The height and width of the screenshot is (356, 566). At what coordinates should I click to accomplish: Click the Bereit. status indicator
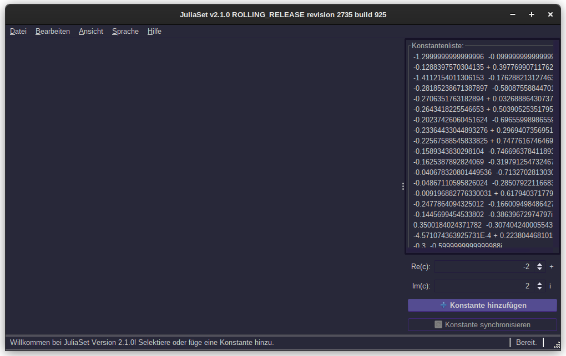(525, 342)
